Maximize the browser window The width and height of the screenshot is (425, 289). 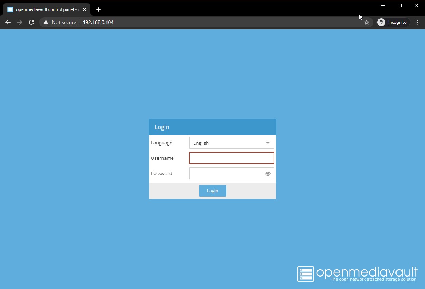(x=400, y=5)
